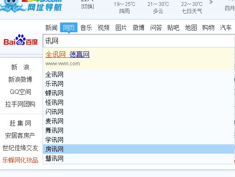
Task: Visit the QQ空间 link
Action: [x=20, y=92]
